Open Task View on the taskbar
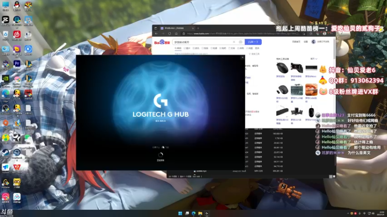This screenshot has height=217, width=387. point(187,213)
